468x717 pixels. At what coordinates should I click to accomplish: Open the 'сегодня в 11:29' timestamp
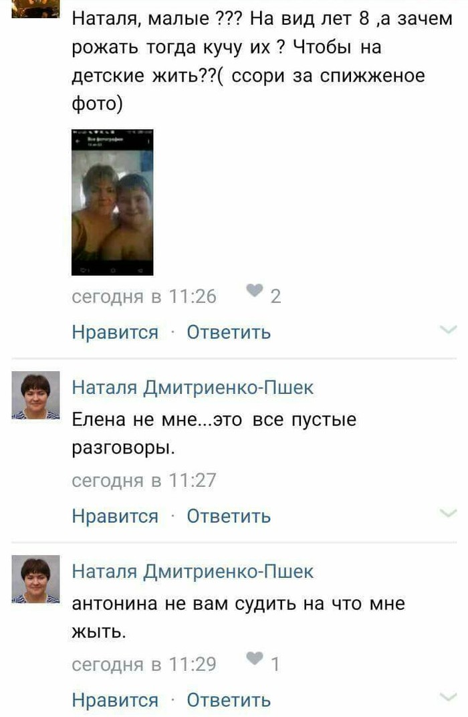tap(144, 664)
